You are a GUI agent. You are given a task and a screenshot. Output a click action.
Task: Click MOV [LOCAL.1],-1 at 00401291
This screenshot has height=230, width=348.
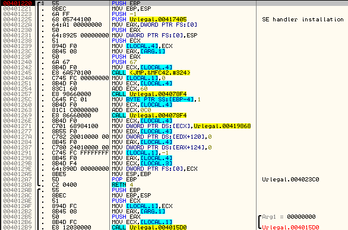[x=140, y=153]
